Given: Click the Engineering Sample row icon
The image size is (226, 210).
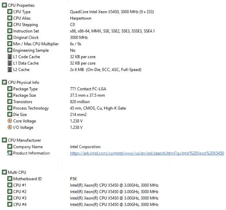Looking at the screenshot, I should click(x=10, y=50).
